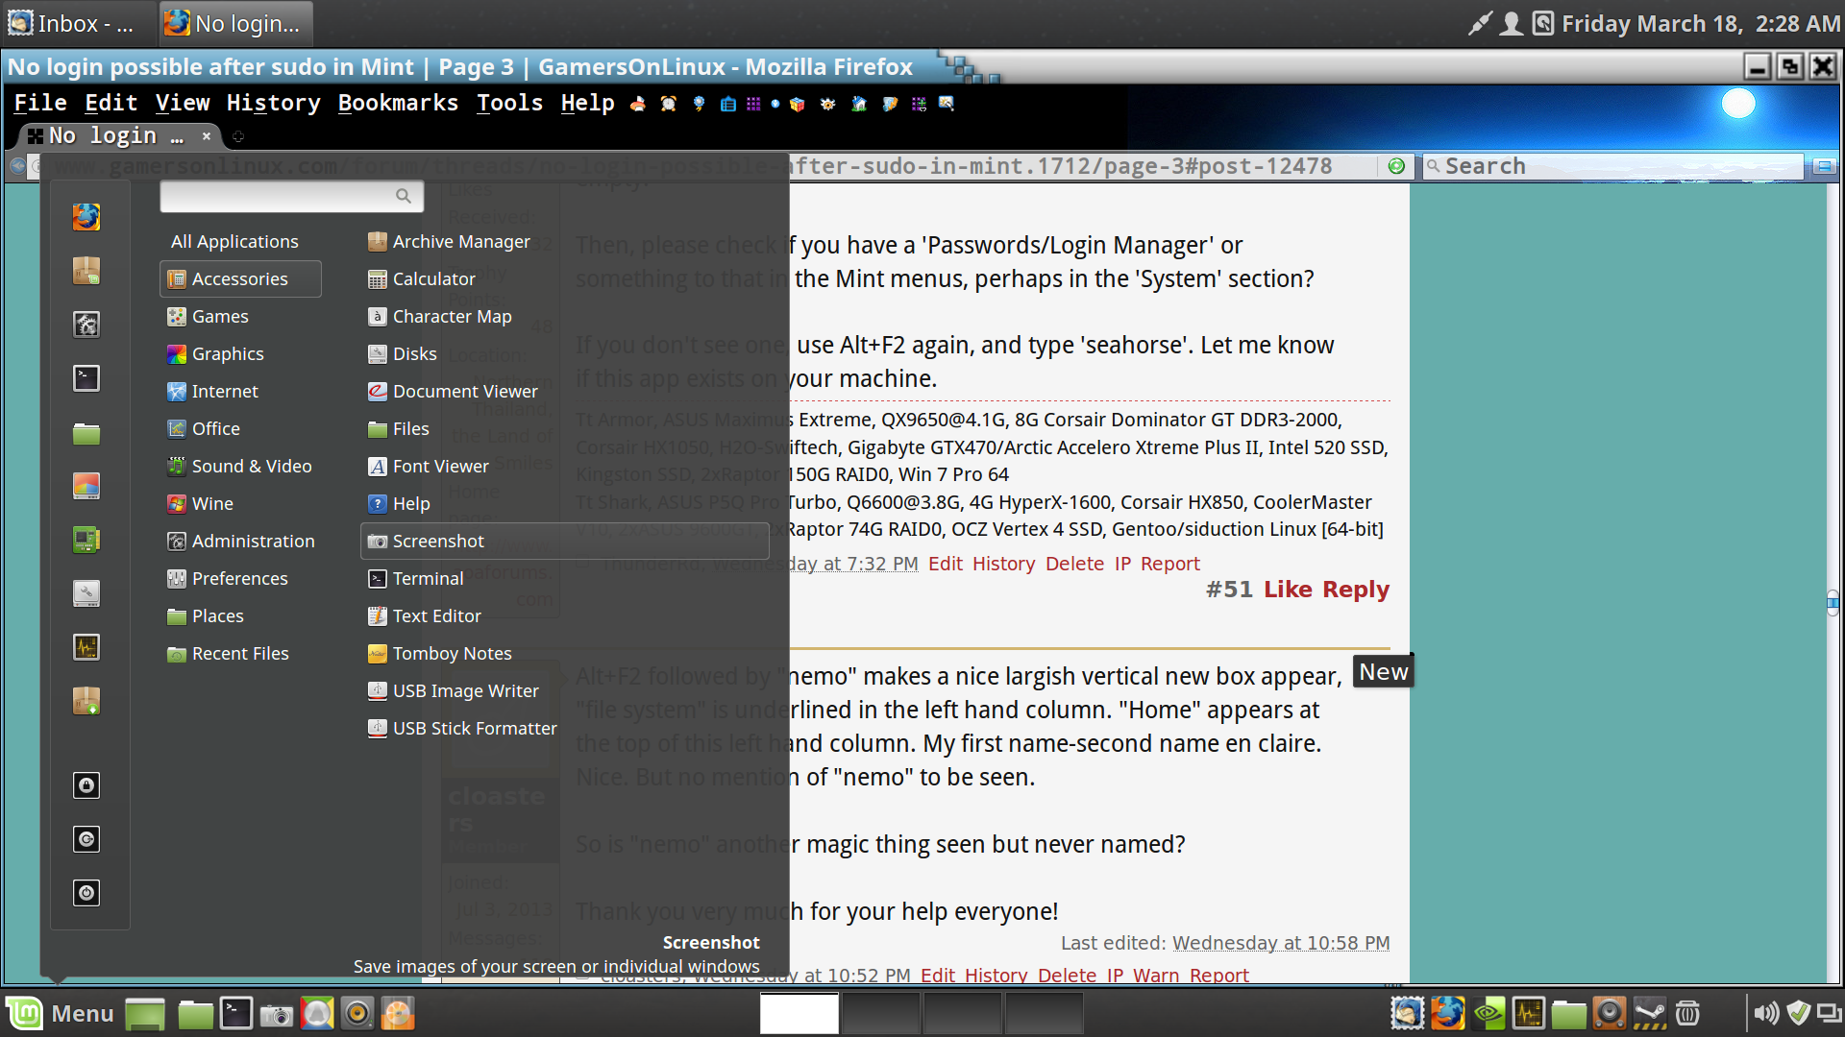Launch Character Map
Image resolution: width=1845 pixels, height=1037 pixels.
565,316
